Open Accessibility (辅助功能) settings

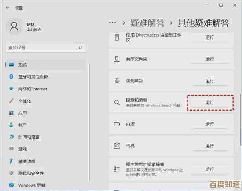(x=26, y=161)
